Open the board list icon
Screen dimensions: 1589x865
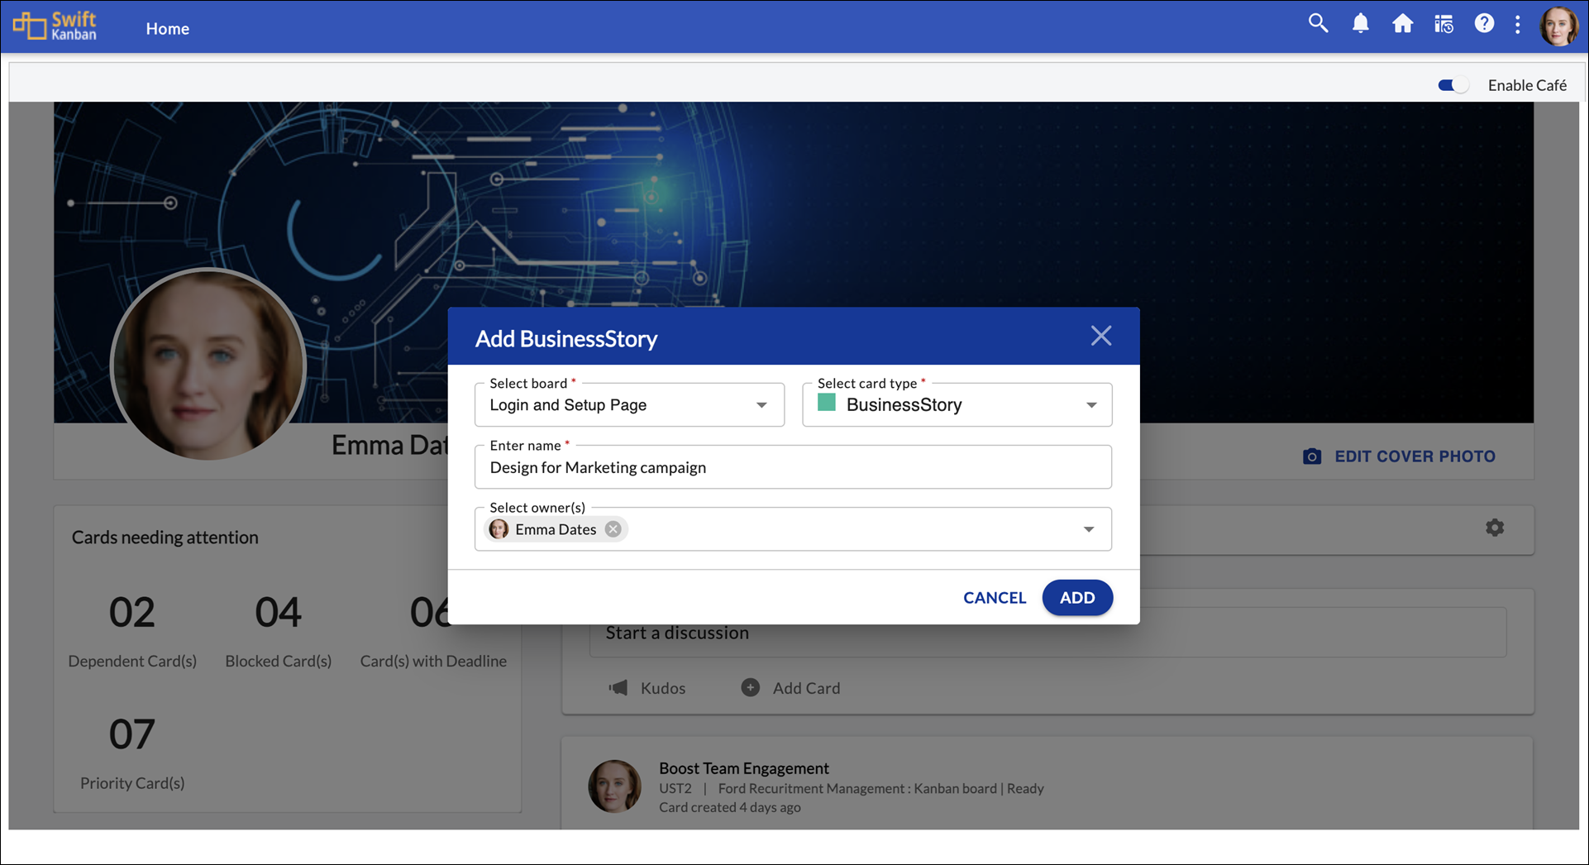1443,24
